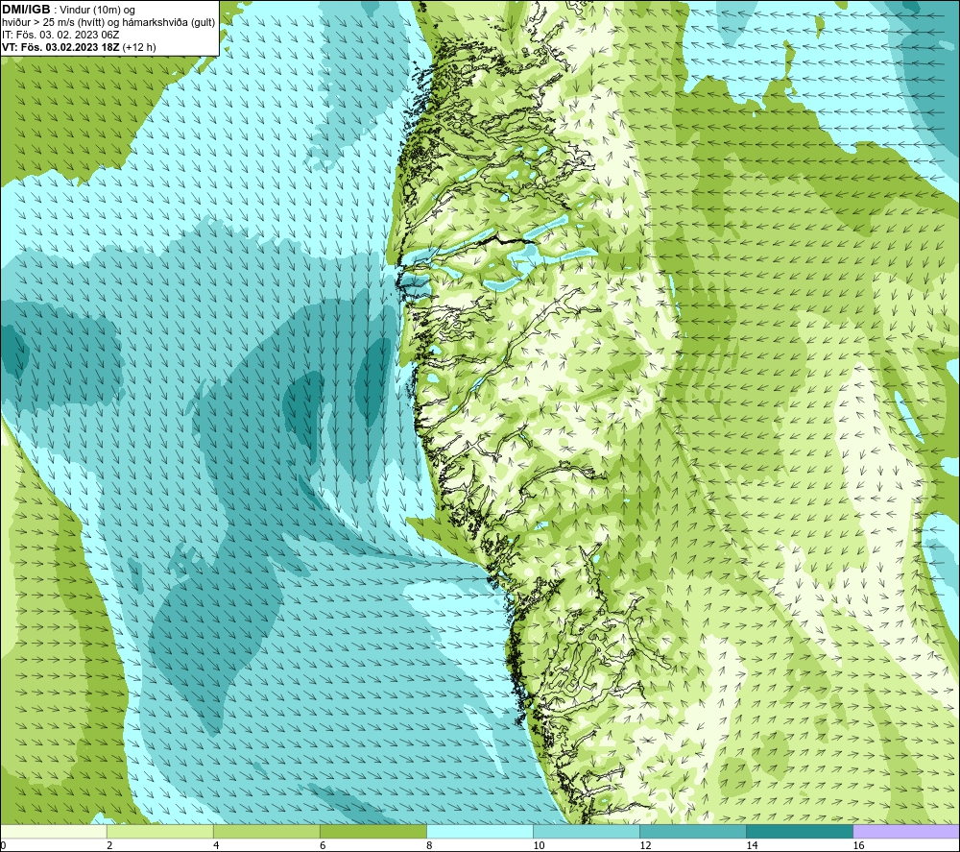Click the scale label "6"
Viewport: 960px width, 852px height.
(x=323, y=845)
